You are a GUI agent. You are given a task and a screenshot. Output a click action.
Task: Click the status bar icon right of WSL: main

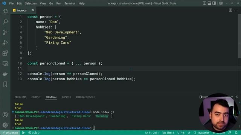click(x=23, y=133)
